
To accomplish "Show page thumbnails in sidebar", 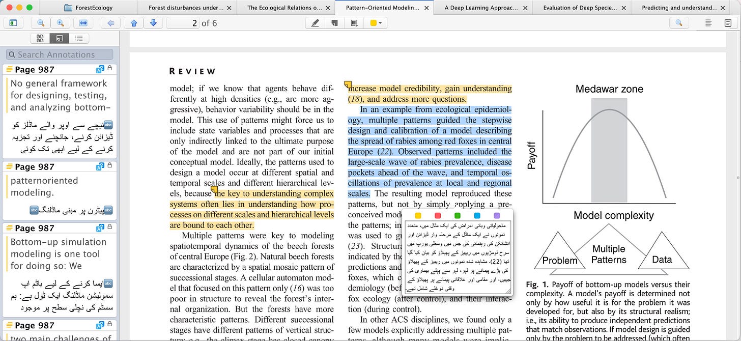I will coord(40,38).
